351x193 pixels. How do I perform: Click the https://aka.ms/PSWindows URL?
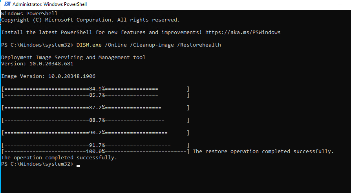(242, 32)
